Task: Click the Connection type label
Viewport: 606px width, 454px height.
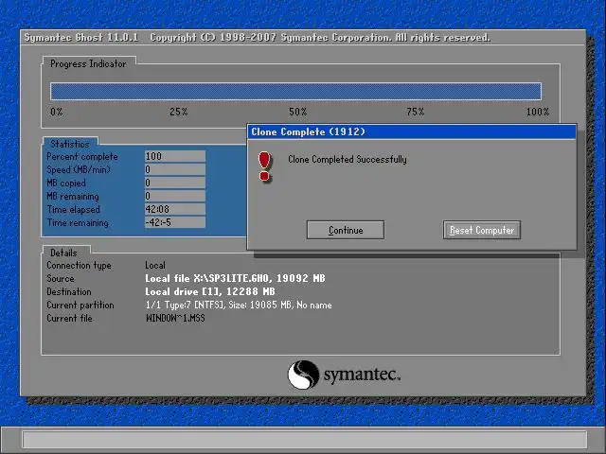Action: pyautogui.click(x=79, y=265)
